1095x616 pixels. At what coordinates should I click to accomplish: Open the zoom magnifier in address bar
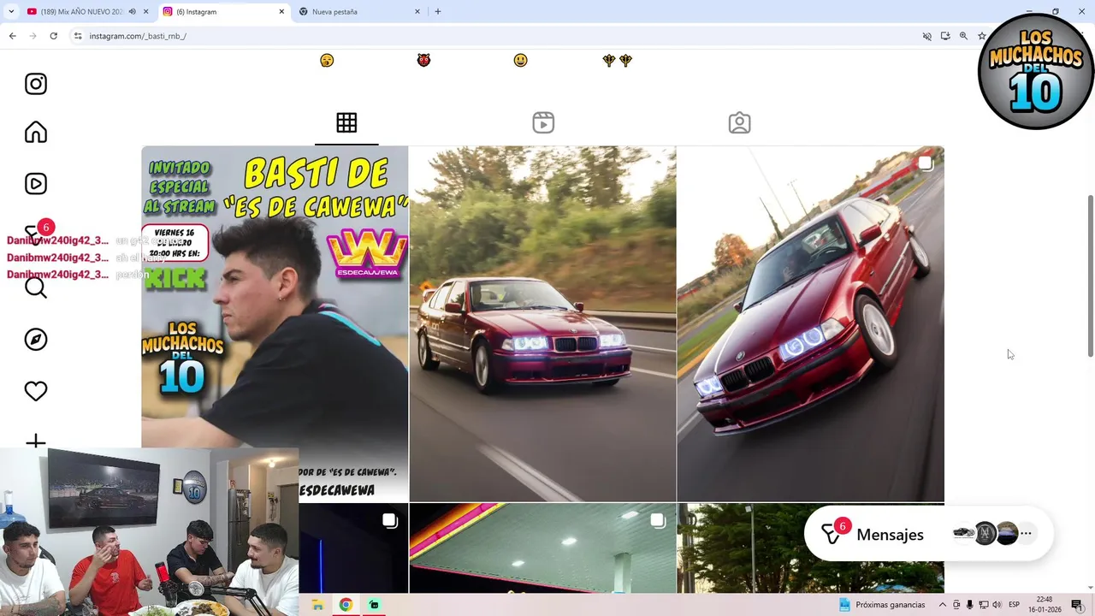click(x=963, y=36)
